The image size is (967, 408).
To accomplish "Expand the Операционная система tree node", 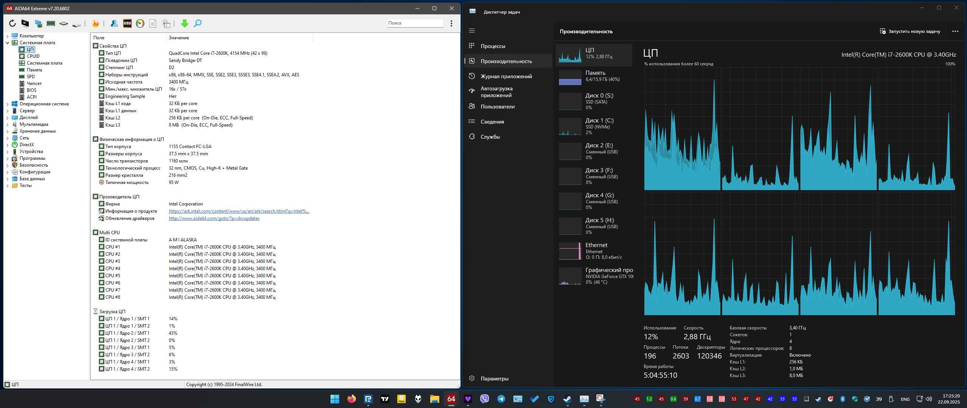I will point(7,104).
